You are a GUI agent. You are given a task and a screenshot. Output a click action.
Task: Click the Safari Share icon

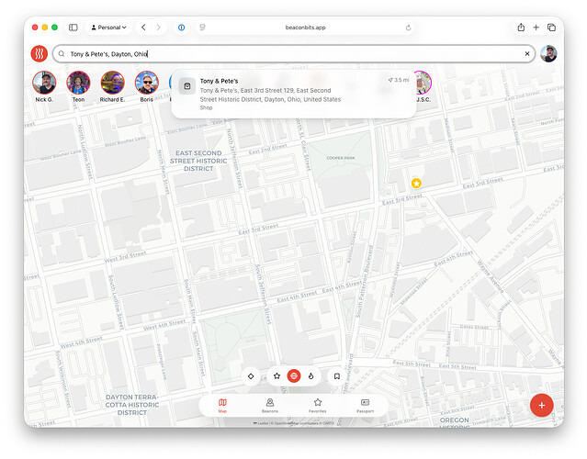tap(521, 28)
